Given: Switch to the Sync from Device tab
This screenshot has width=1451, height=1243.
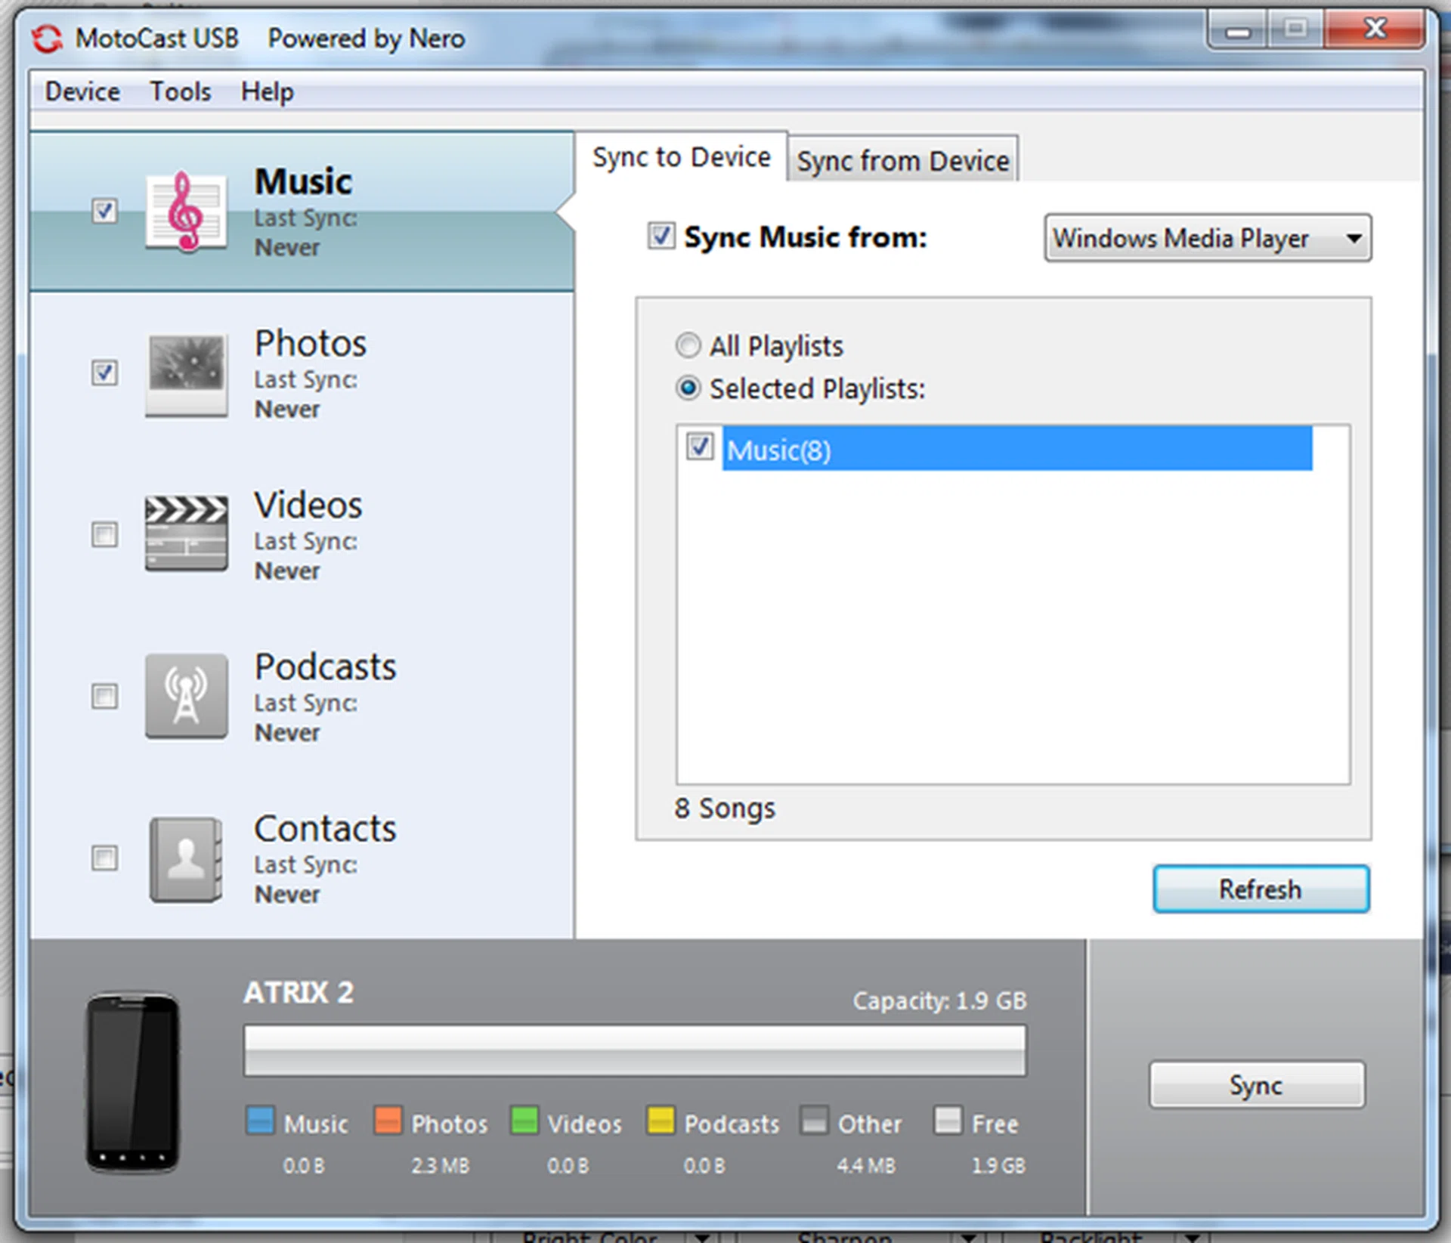Looking at the screenshot, I should [902, 159].
